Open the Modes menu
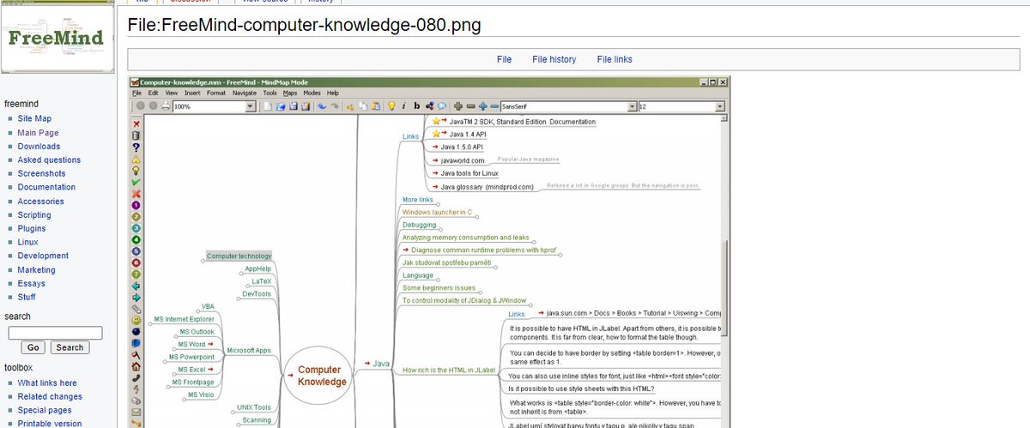 tap(312, 93)
